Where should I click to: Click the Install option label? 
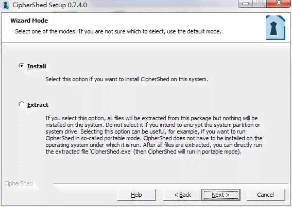37,66
